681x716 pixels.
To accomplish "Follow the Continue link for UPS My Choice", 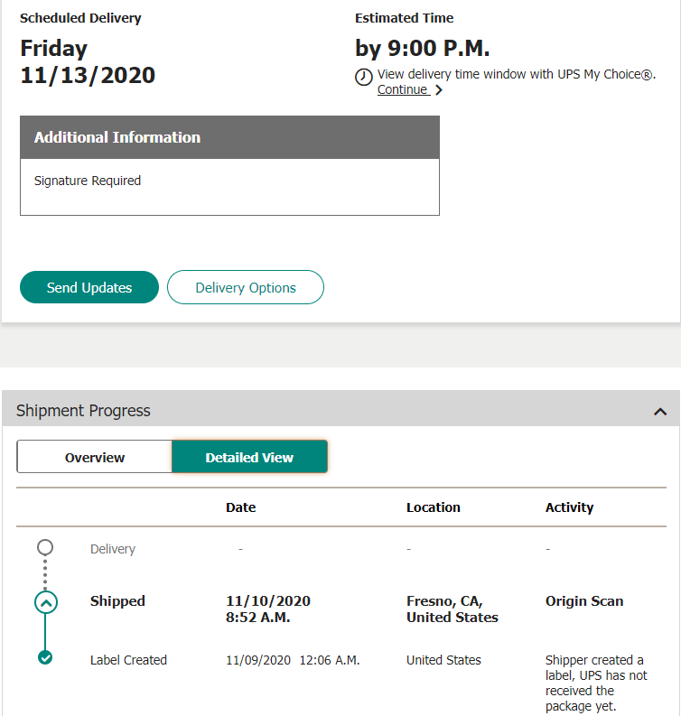I will point(402,89).
